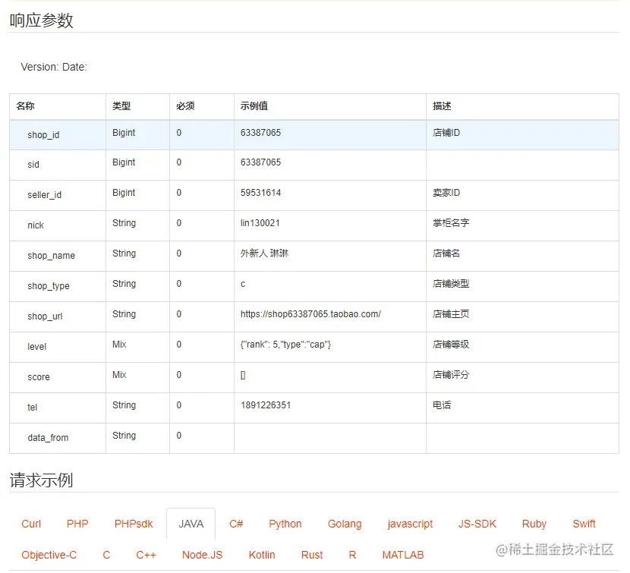Select the Rust tab
The height and width of the screenshot is (573, 630).
312,555
